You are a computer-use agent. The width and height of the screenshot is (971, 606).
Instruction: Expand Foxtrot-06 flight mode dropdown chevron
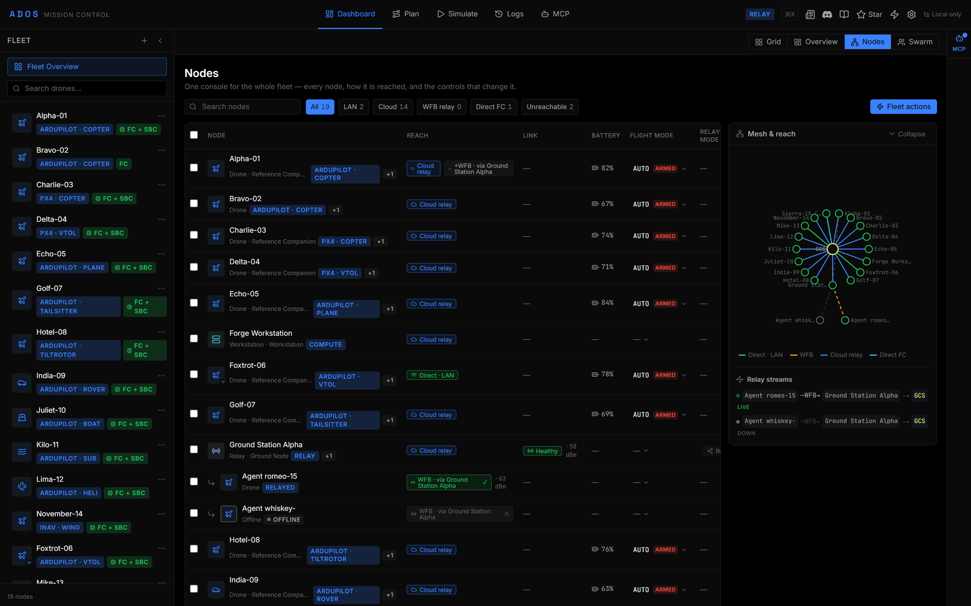(x=684, y=375)
